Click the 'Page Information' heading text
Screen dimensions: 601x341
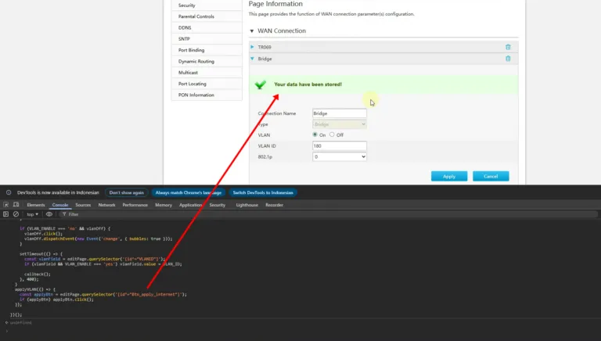point(275,4)
